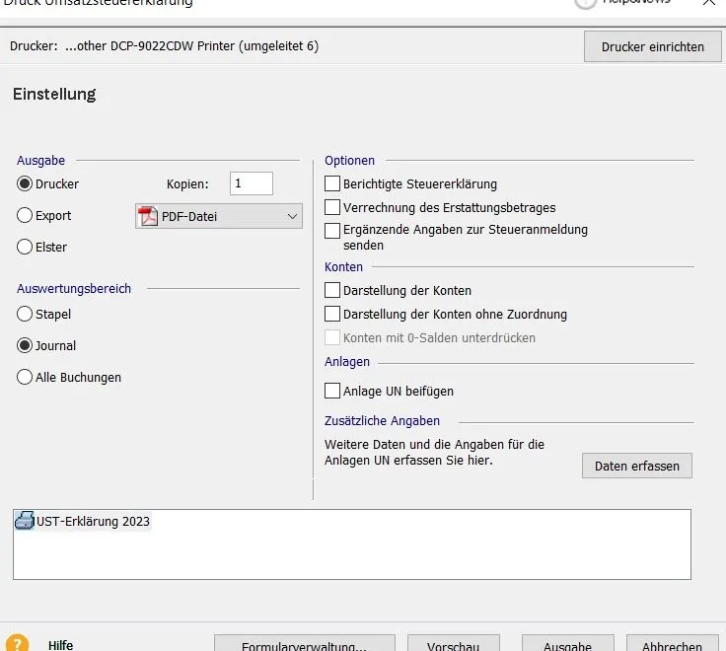The width and height of the screenshot is (726, 651).
Task: Open the Vorschau preview
Action: coord(453,644)
